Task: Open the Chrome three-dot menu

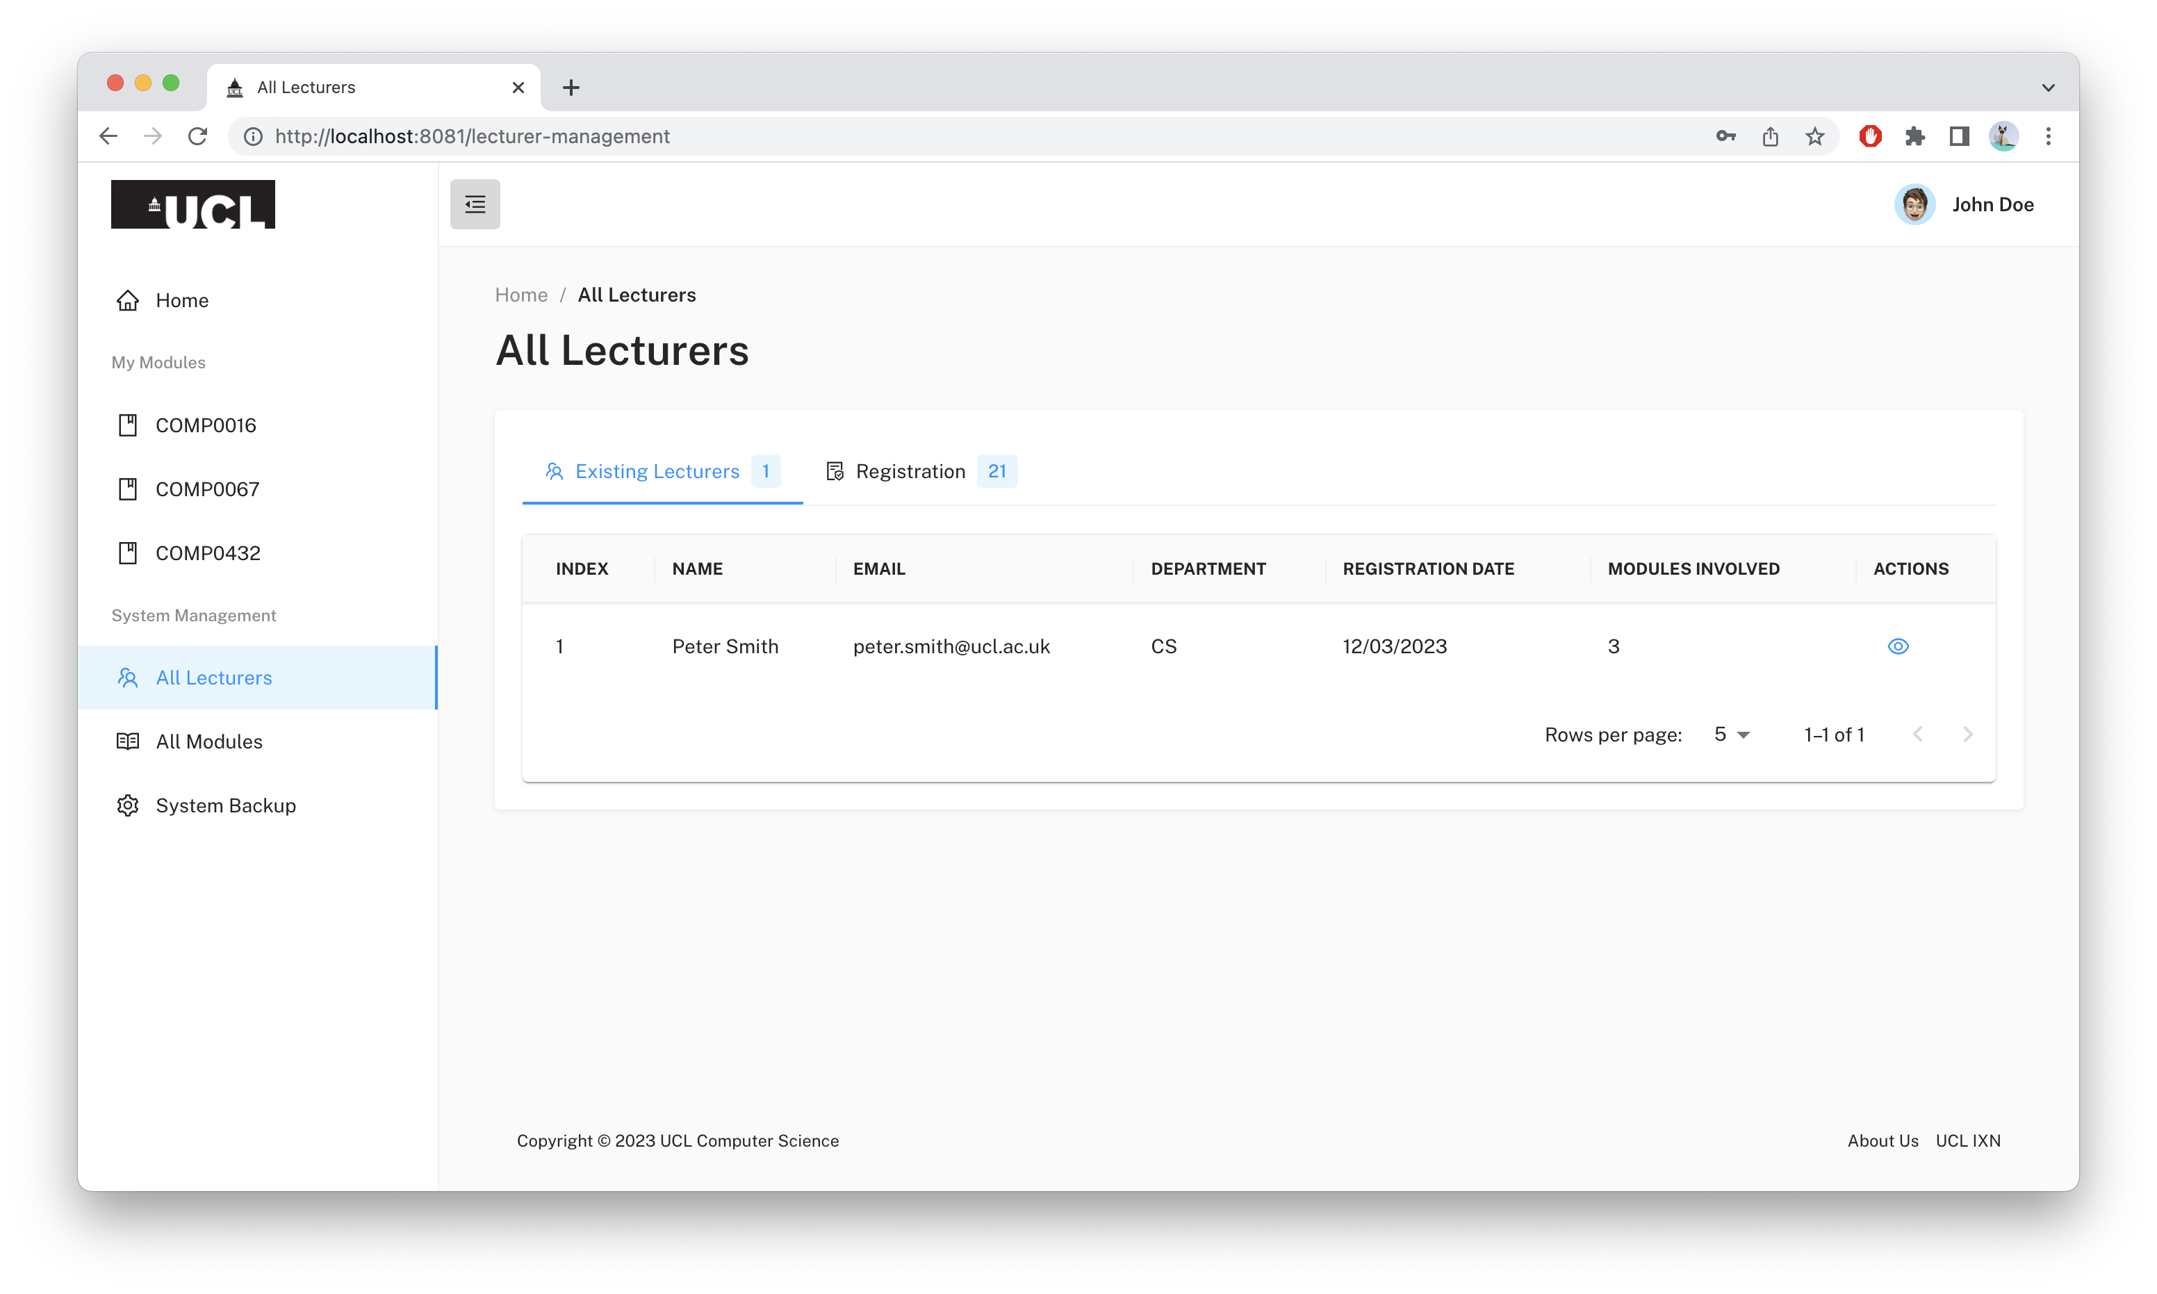Action: coord(2047,136)
